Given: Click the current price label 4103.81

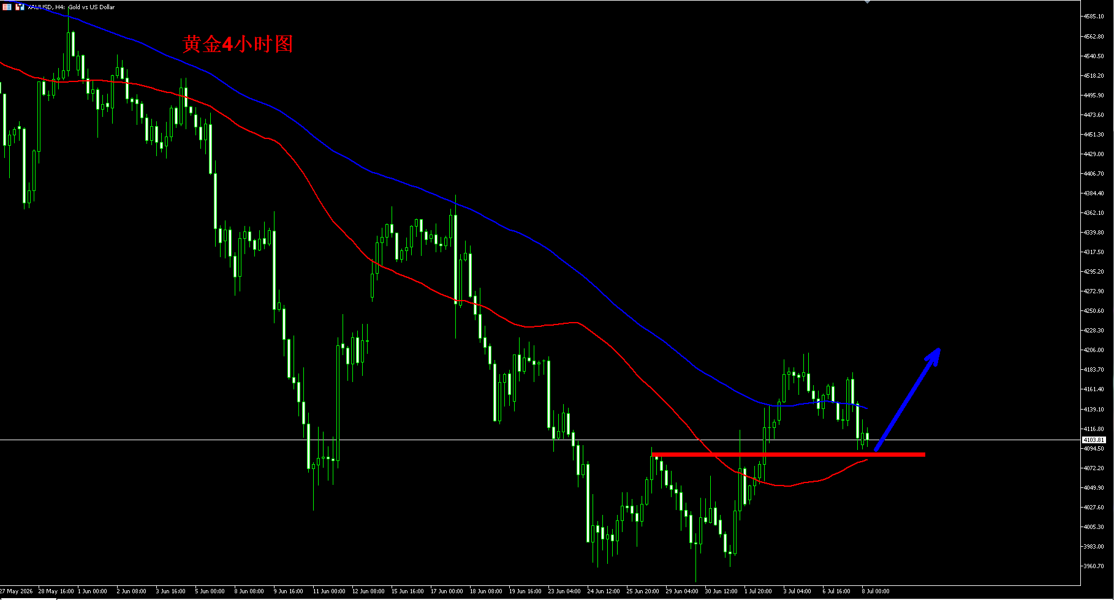Looking at the screenshot, I should (x=1094, y=440).
